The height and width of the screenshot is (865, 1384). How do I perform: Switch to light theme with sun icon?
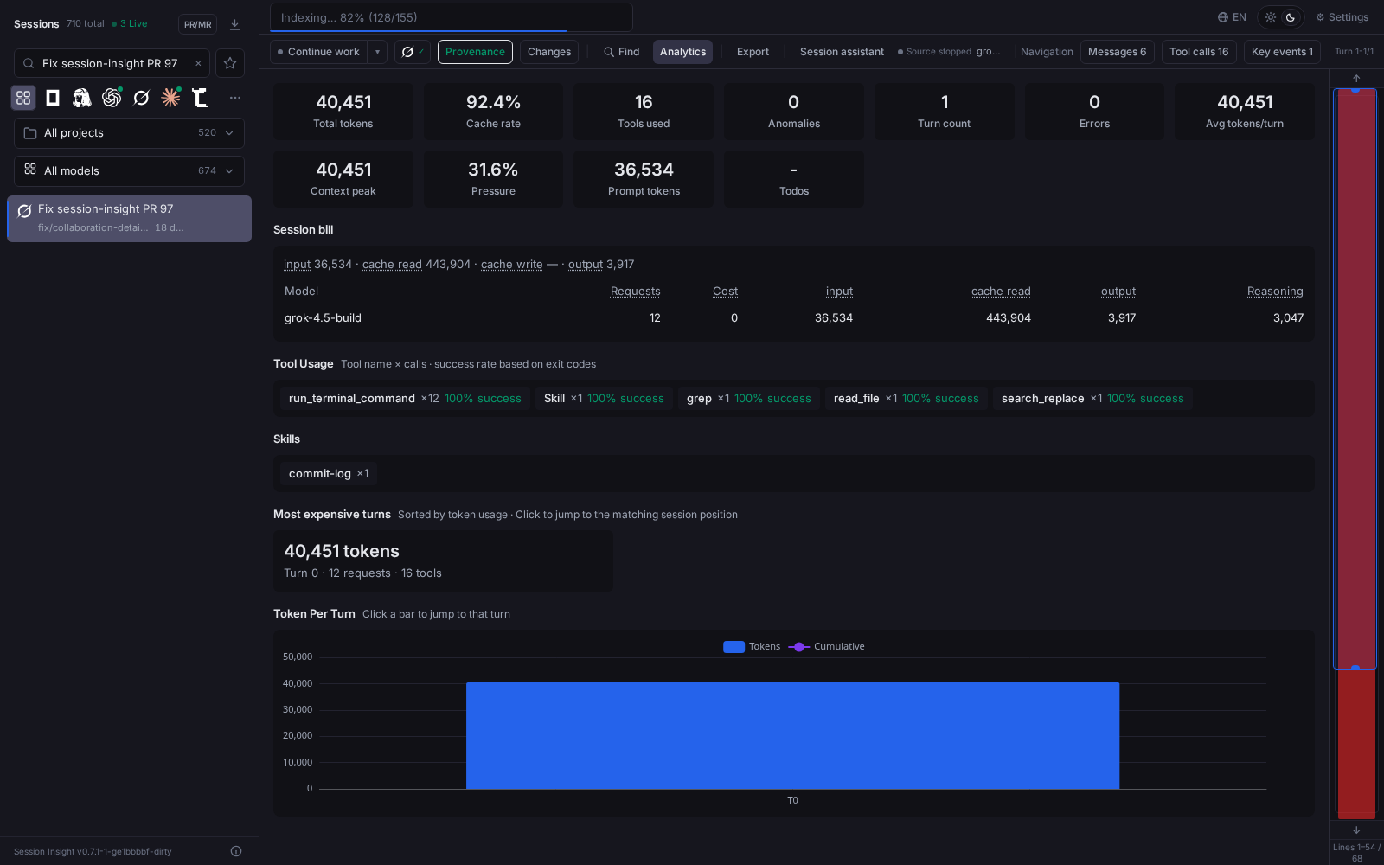coord(1271,17)
